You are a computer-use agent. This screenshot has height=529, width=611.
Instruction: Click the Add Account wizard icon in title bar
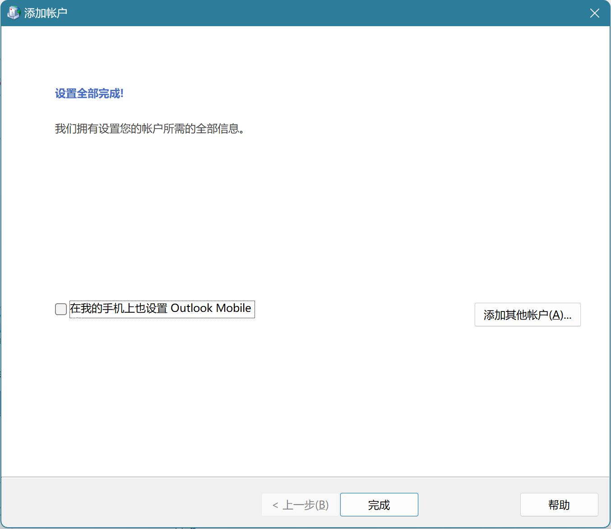pyautogui.click(x=14, y=13)
